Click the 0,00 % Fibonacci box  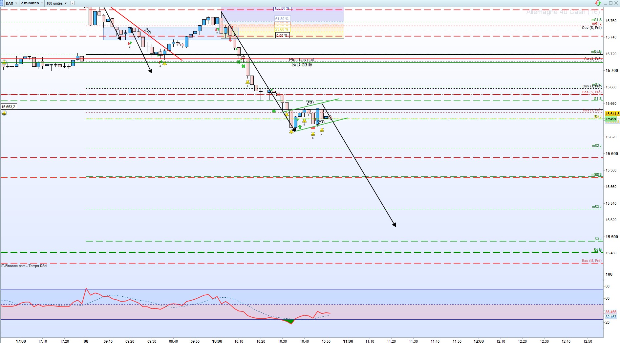[x=282, y=35]
